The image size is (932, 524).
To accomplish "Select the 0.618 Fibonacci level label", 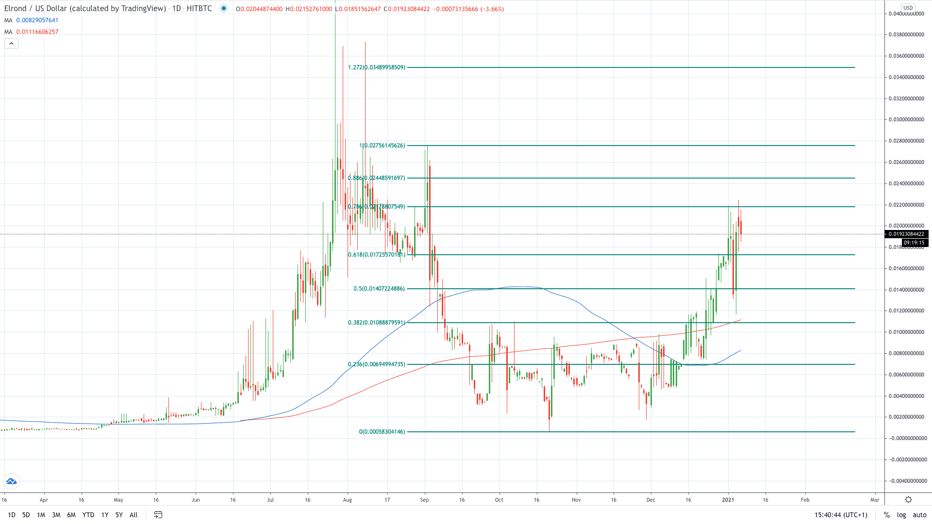I will pyautogui.click(x=376, y=255).
